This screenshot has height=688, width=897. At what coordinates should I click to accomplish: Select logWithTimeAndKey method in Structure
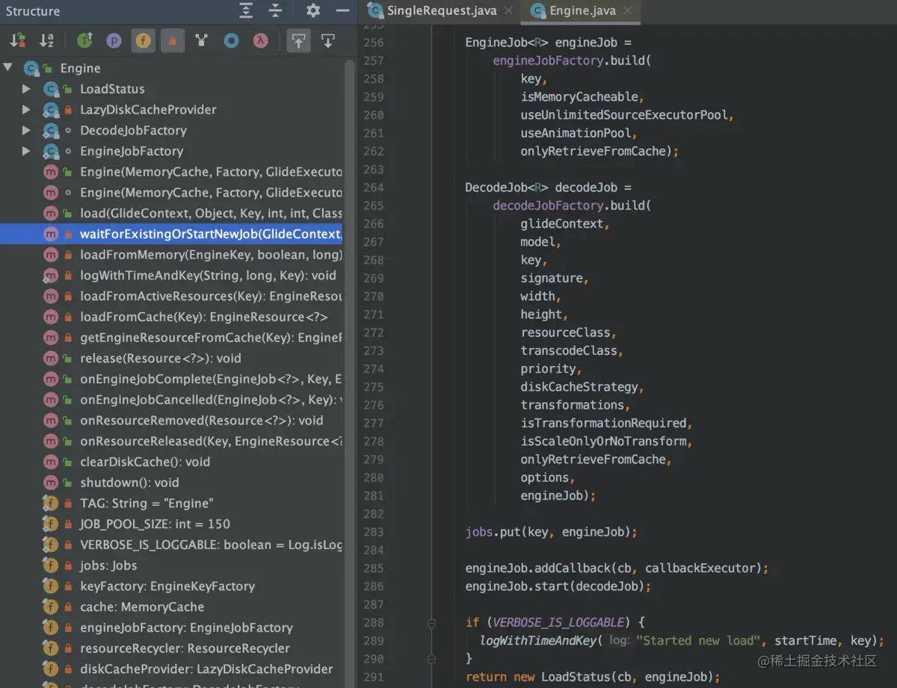(x=171, y=276)
